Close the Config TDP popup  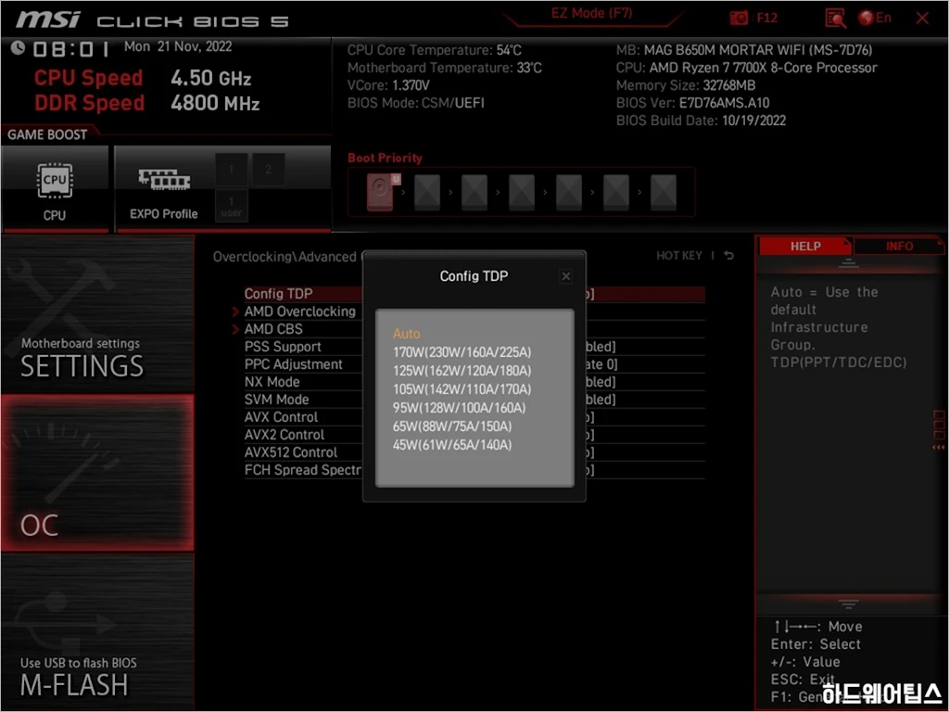(566, 276)
